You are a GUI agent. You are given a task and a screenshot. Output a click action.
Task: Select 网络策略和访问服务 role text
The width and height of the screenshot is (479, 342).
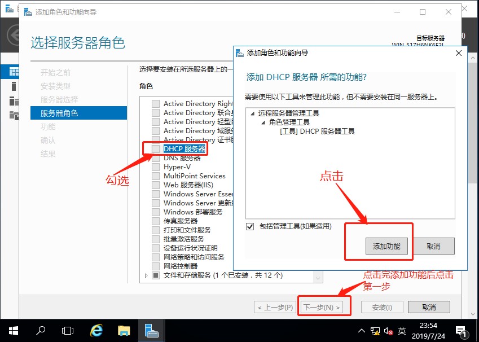194,257
